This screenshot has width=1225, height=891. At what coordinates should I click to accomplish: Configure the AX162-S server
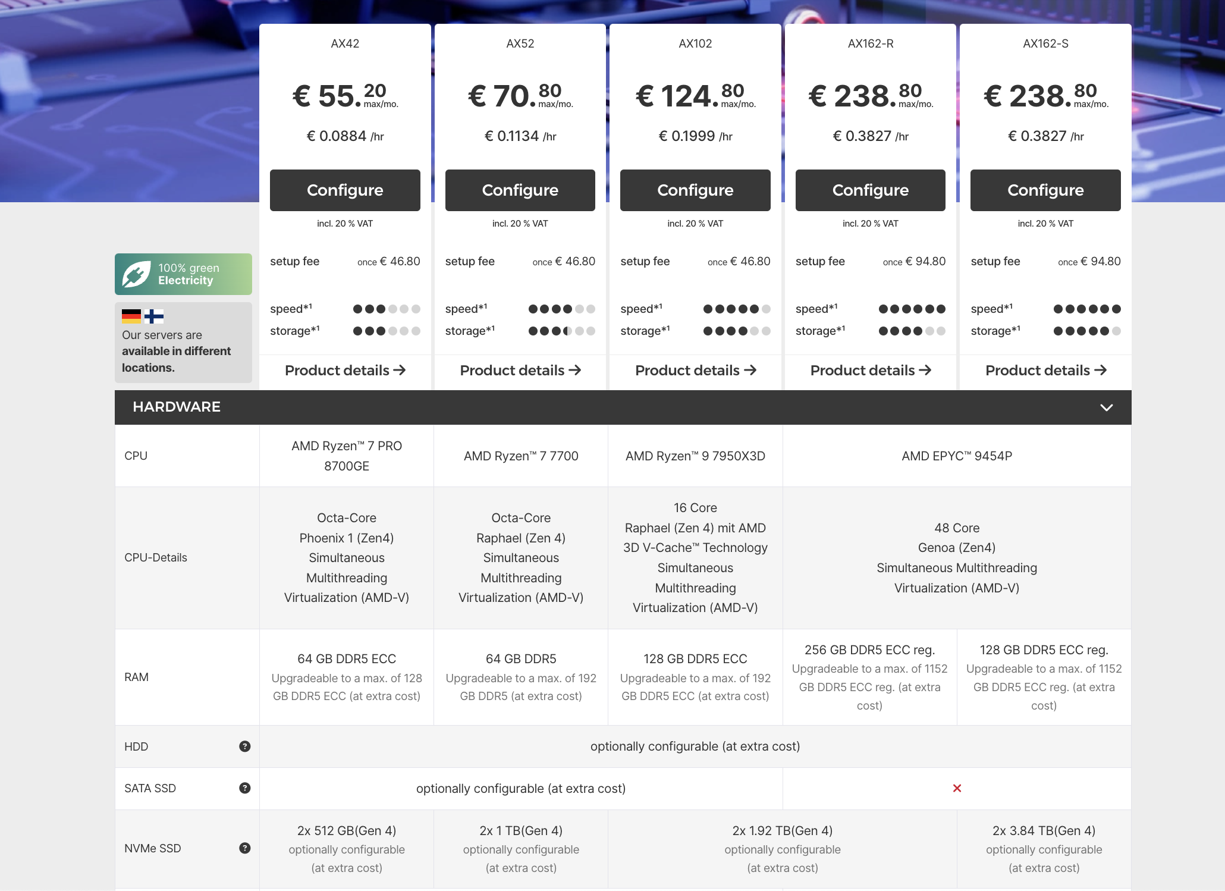click(1045, 190)
